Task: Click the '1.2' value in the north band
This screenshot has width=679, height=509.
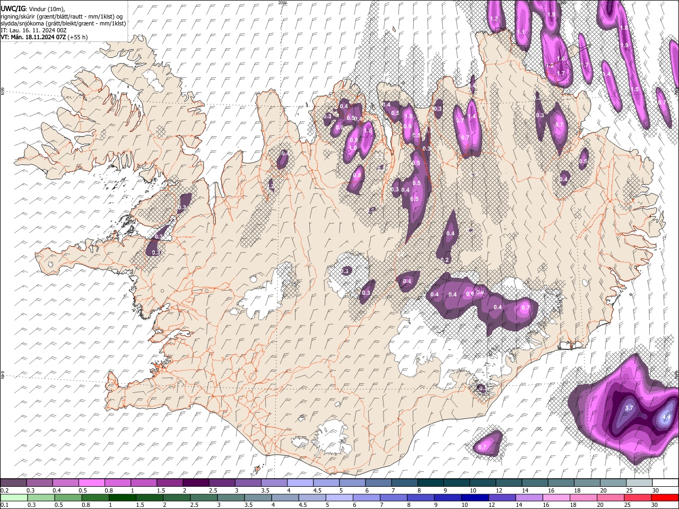Action: tap(550, 66)
